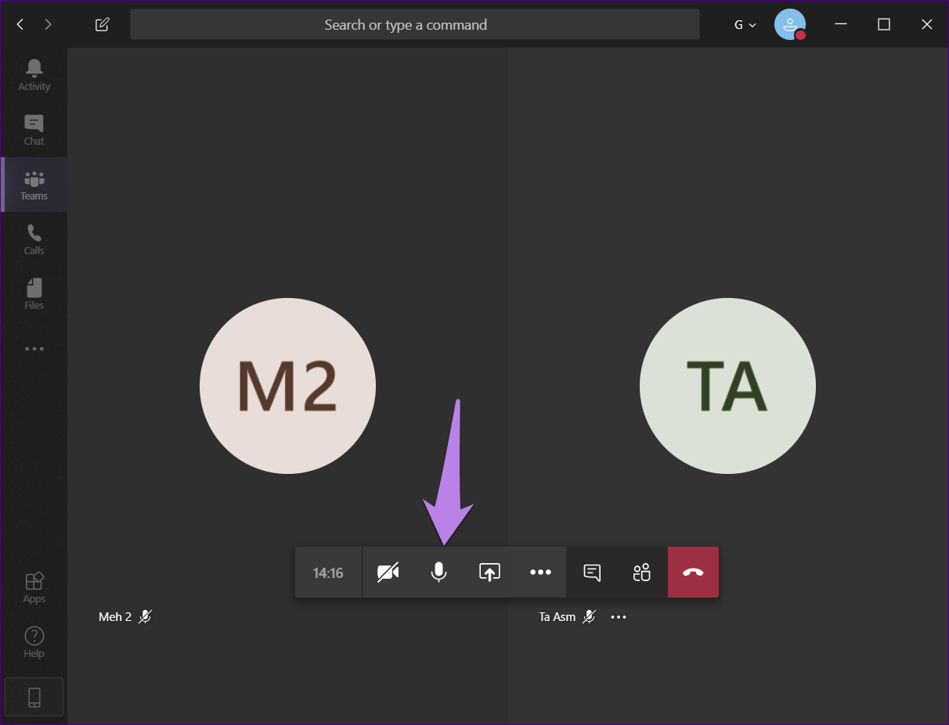Open more options for Ta Asm
The width and height of the screenshot is (949, 725).
pyautogui.click(x=619, y=617)
